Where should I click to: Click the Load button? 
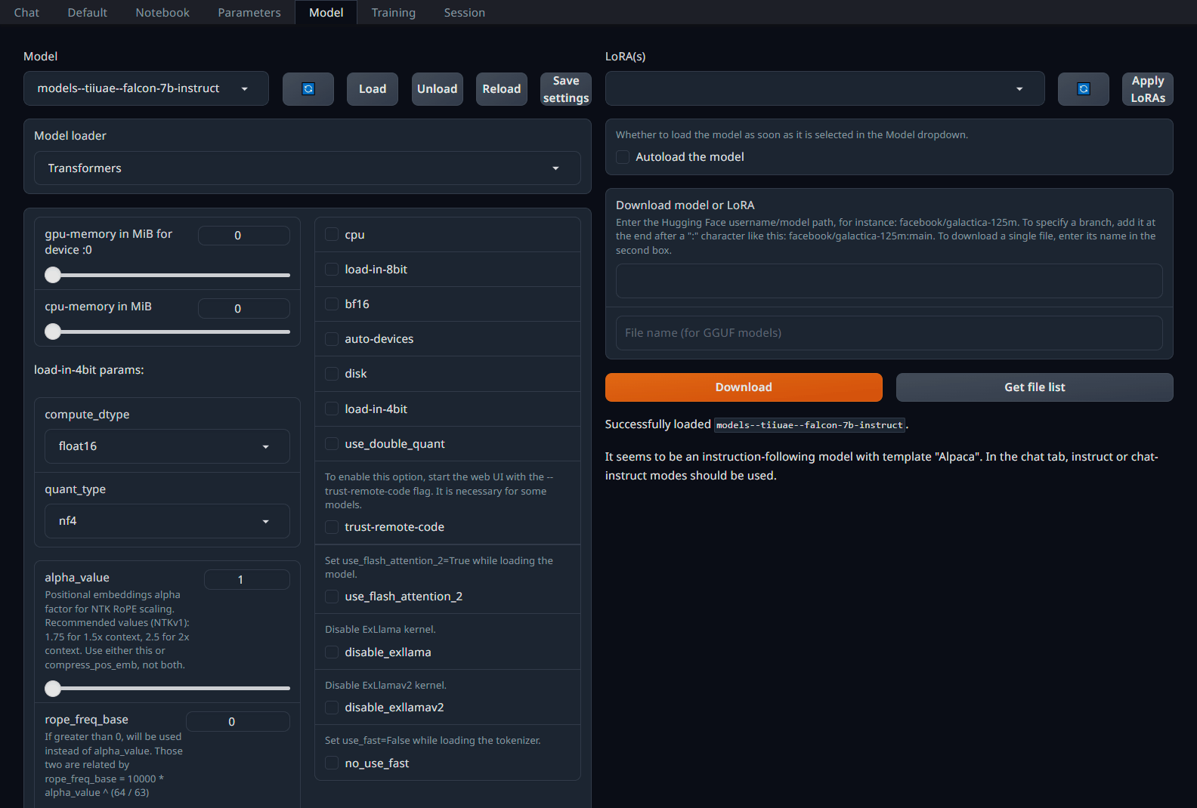(x=373, y=89)
